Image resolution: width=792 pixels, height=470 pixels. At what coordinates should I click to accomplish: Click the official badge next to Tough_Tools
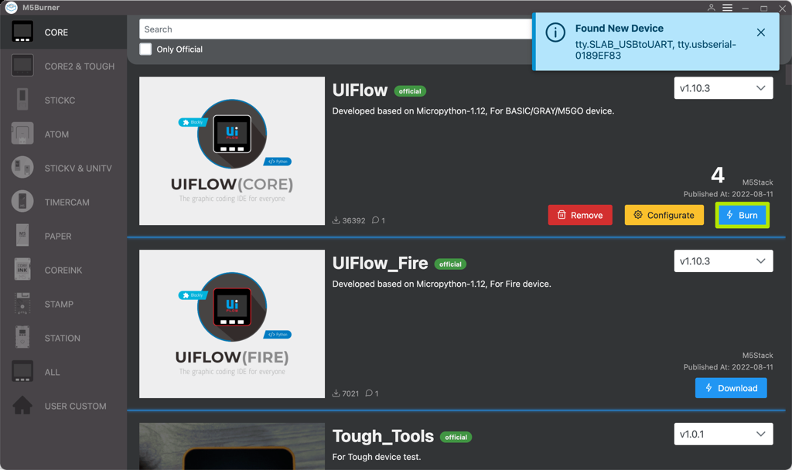pos(456,438)
